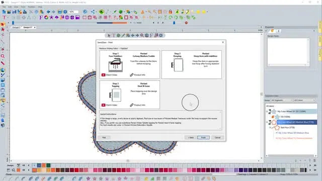Close the active Design tab with its X
322x181 pixels.
point(35,27)
